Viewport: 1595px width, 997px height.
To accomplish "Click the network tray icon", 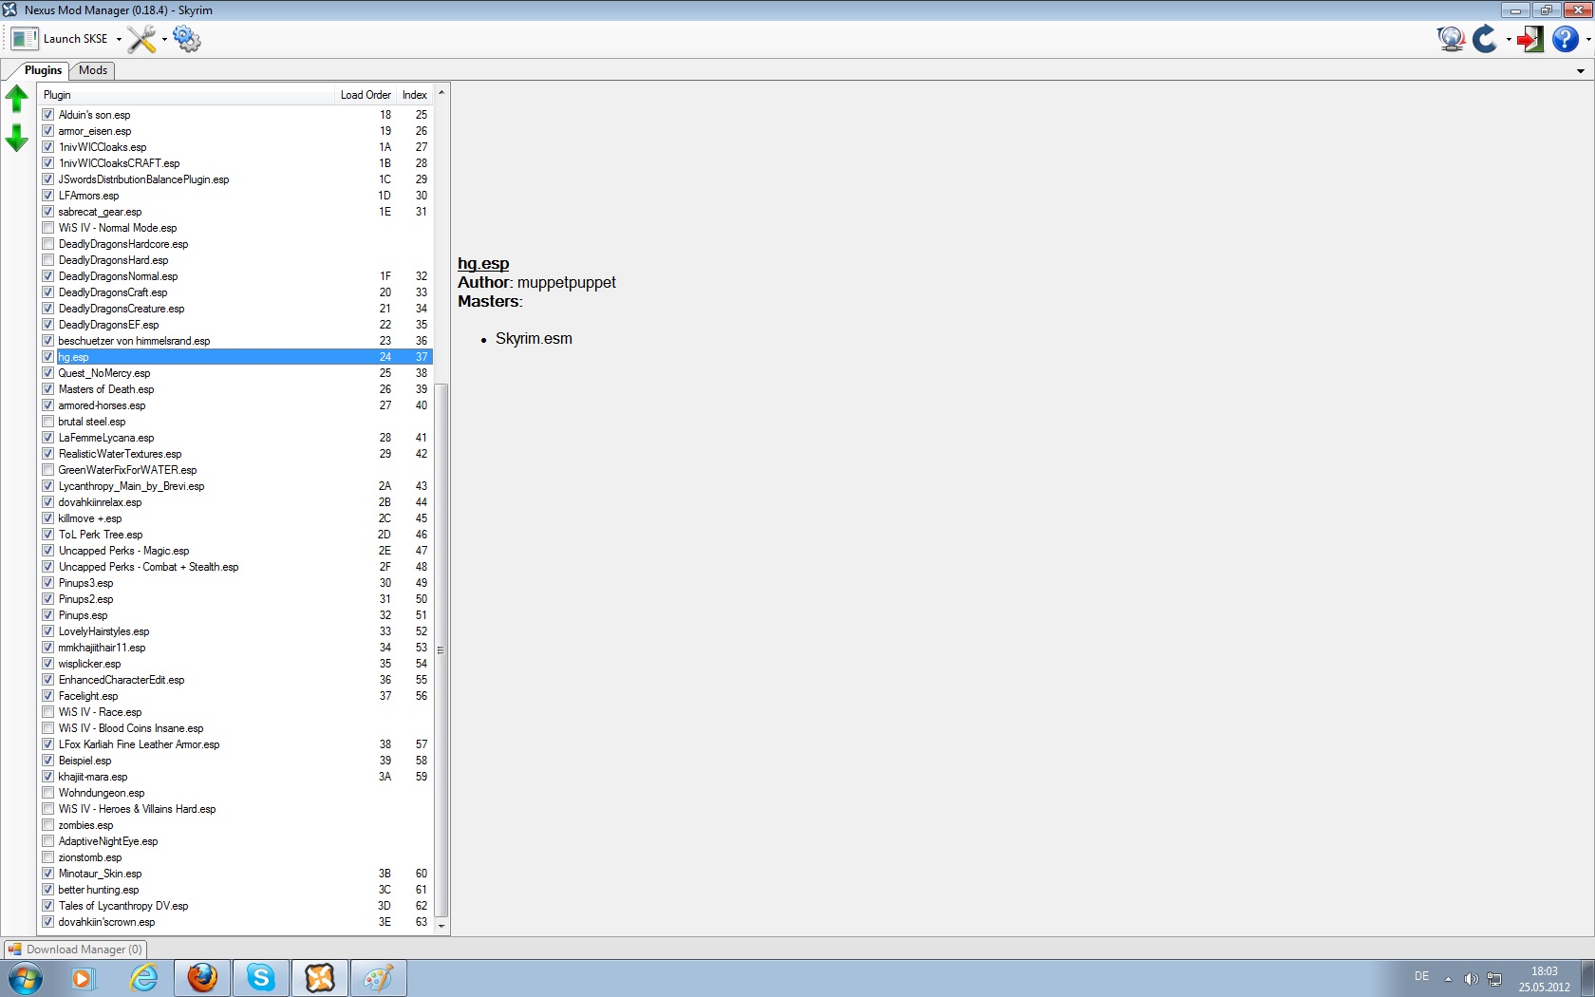I will [1494, 979].
